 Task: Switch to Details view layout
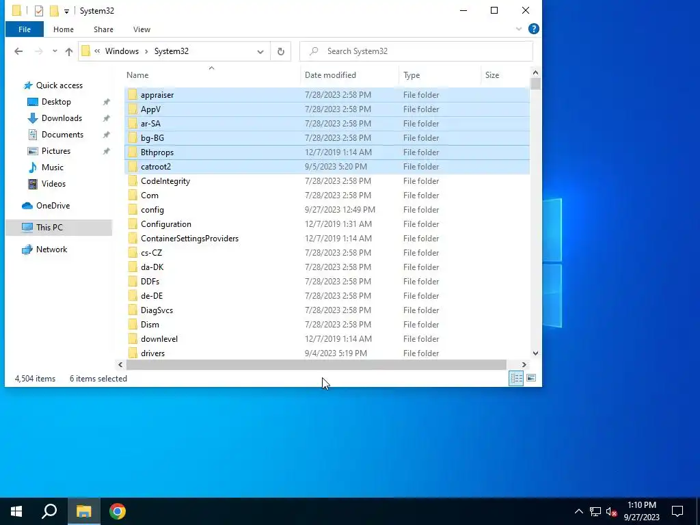tap(516, 378)
